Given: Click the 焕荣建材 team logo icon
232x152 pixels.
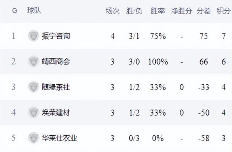Looking at the screenshot, I should pos(33,112).
